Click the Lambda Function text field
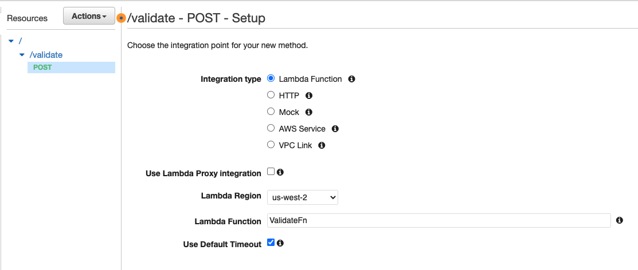The width and height of the screenshot is (638, 270). (439, 221)
